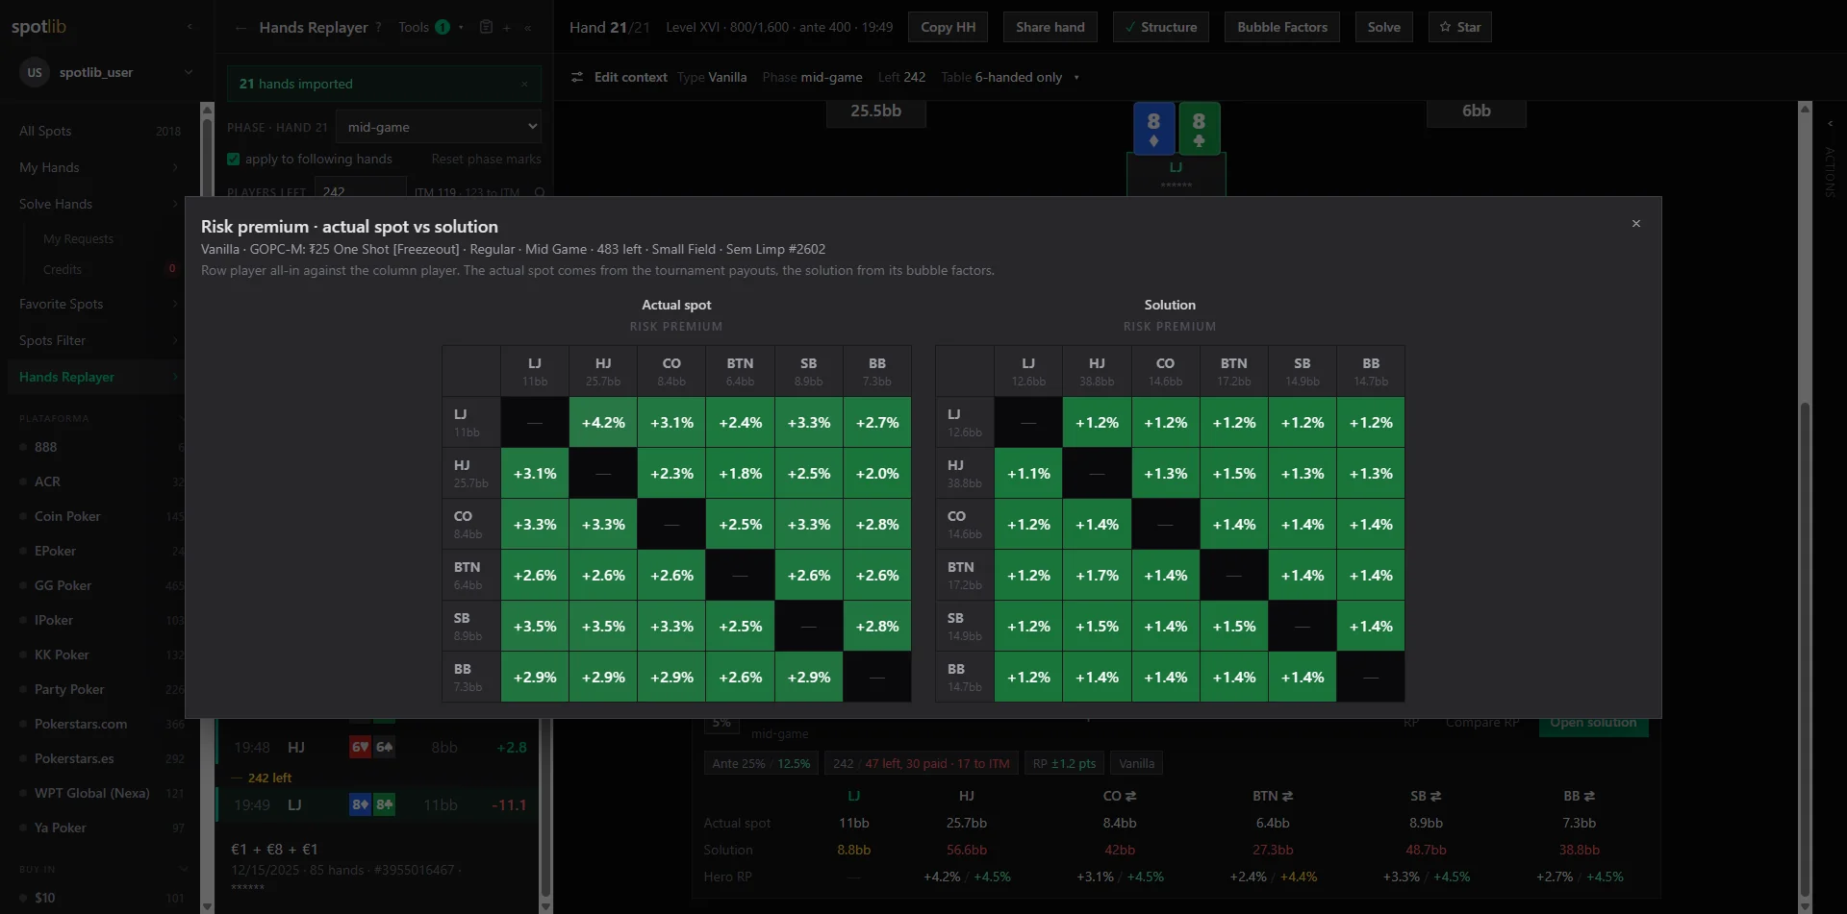The height and width of the screenshot is (914, 1847).
Task: Click the 8 of clubs card in 19:49 hand row
Action: point(384,804)
